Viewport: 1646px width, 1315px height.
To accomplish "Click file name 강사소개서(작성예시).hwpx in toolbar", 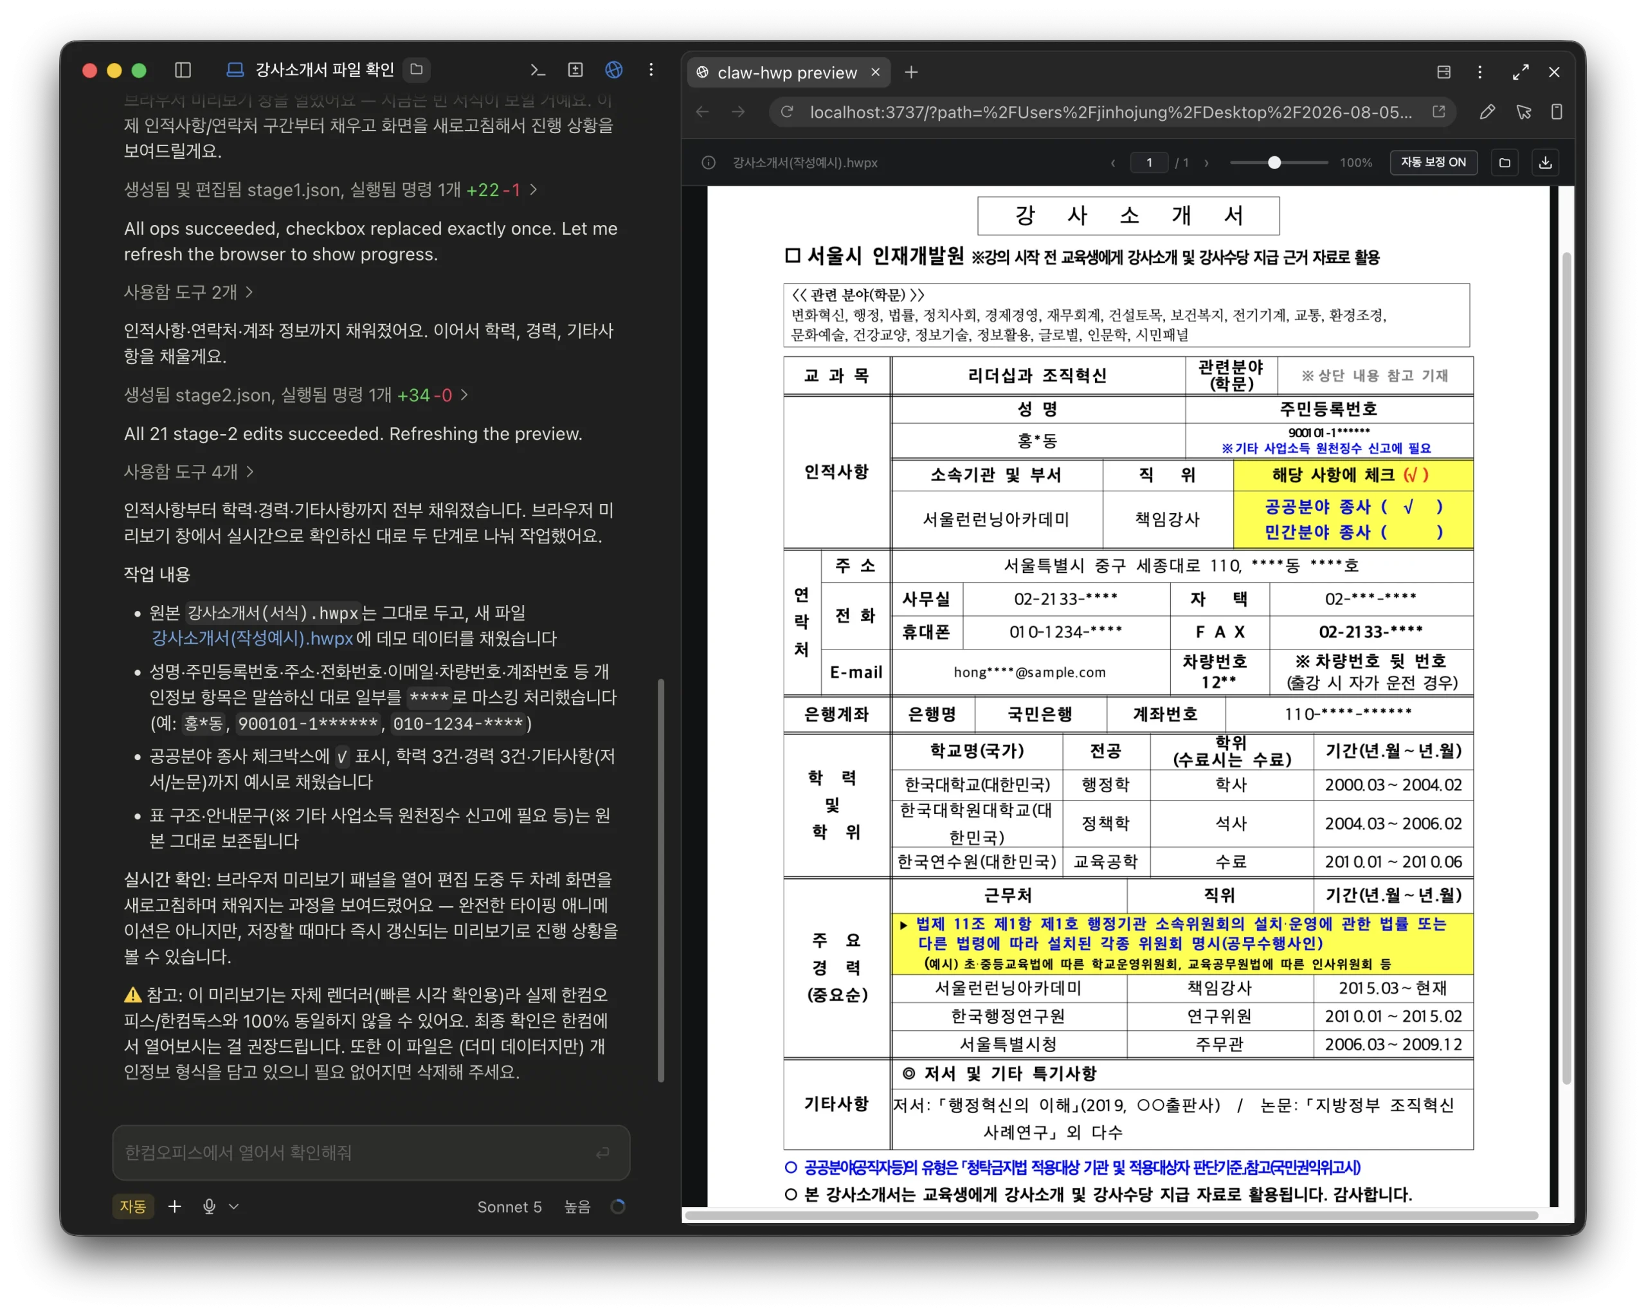I will (806, 163).
